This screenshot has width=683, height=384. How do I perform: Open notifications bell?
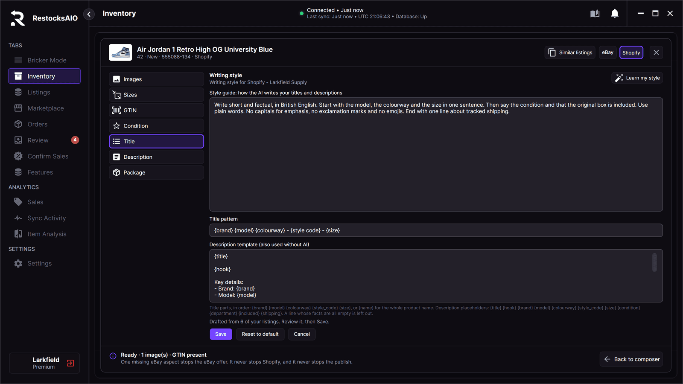coord(615,14)
